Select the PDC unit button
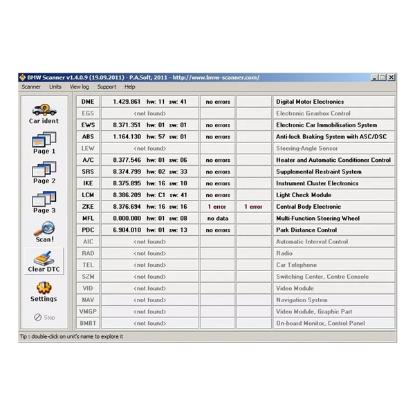This screenshot has width=415, height=415. pyautogui.click(x=88, y=230)
